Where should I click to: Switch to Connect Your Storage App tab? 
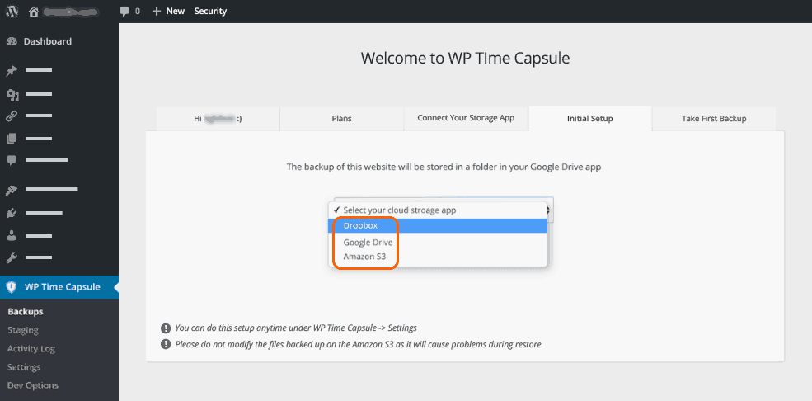point(466,119)
